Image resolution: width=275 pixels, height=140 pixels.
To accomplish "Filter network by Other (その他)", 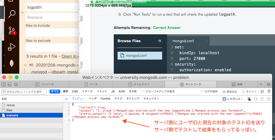I will point(133,91).
